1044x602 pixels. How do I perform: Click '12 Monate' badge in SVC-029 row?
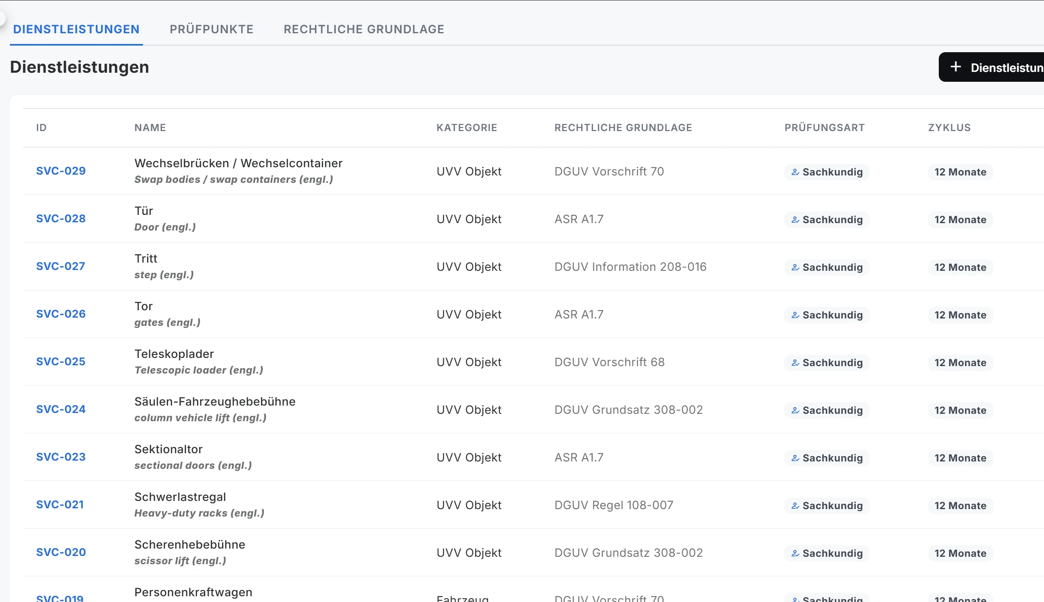click(x=961, y=172)
